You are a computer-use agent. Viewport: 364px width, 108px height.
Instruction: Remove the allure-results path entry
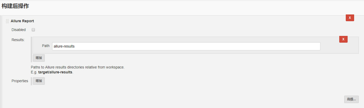(343, 39)
